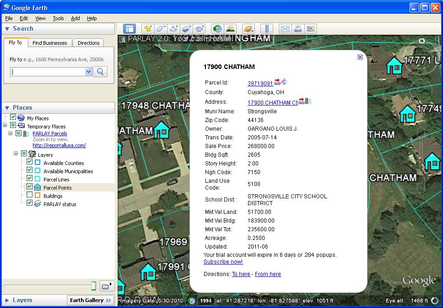Toggle the Layers folder checkbox under PARLAY Parcels
The width and height of the screenshot is (443, 308).
(x=24, y=154)
